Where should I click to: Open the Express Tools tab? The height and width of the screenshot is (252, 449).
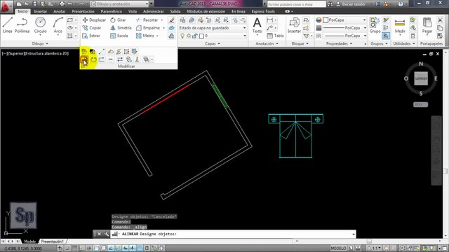click(263, 11)
